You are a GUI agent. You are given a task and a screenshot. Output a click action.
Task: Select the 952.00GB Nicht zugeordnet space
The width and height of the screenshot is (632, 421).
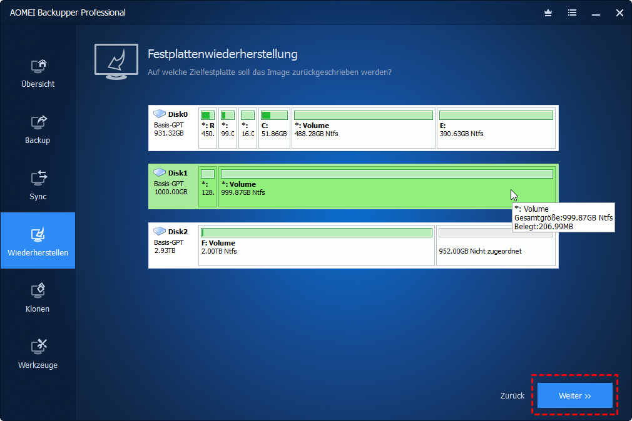pyautogui.click(x=496, y=245)
